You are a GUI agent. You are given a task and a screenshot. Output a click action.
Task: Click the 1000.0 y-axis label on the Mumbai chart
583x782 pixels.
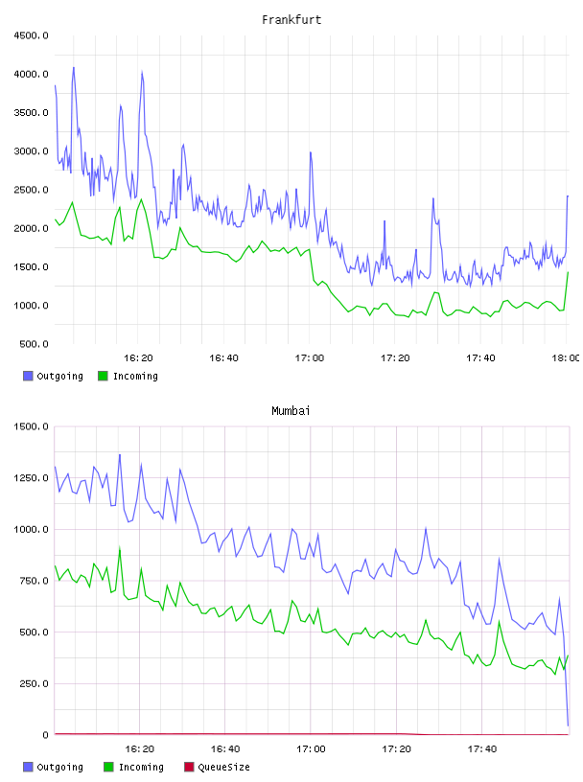[x=31, y=529]
